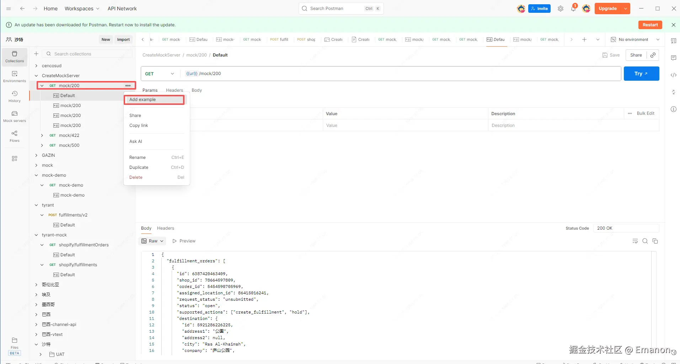Click the Restart button

pos(650,25)
